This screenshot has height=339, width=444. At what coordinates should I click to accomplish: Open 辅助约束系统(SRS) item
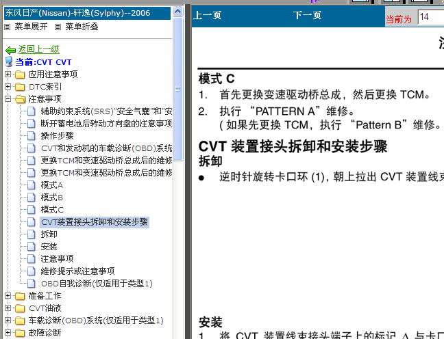tap(106, 111)
